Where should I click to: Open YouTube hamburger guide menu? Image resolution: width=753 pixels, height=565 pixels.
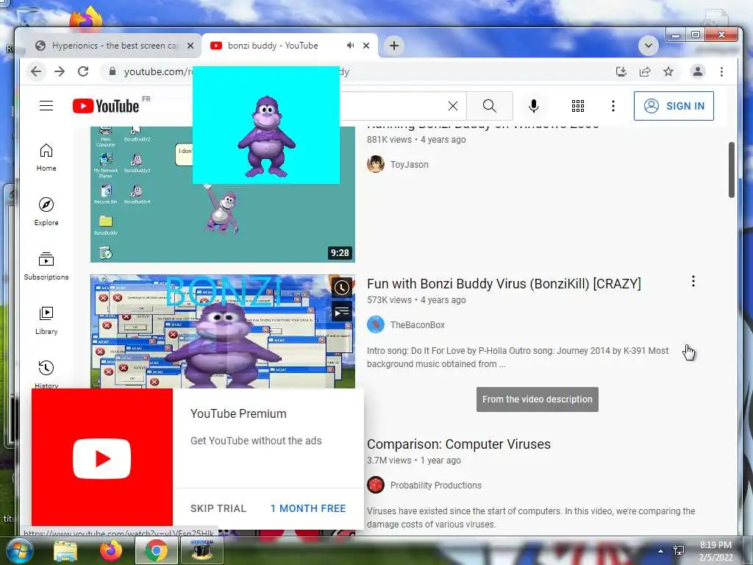pos(46,106)
